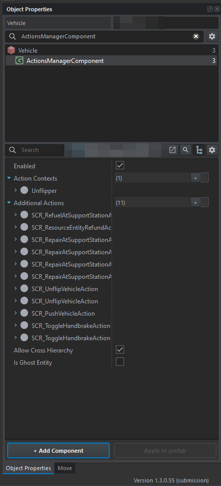This screenshot has width=221, height=486.
Task: Select the Object Properties tab
Action: click(x=29, y=468)
